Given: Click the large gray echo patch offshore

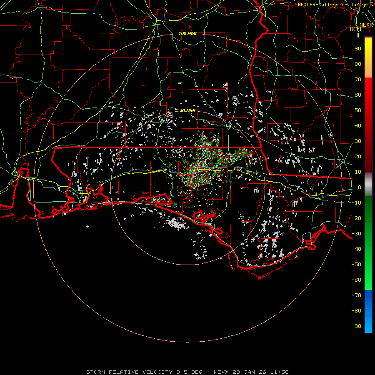Looking at the screenshot, I should coord(177,224).
